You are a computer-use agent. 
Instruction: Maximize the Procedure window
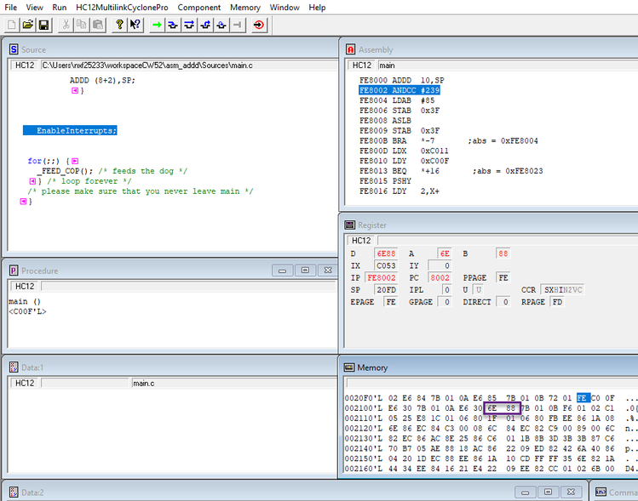pos(304,270)
